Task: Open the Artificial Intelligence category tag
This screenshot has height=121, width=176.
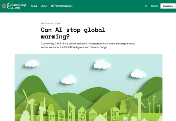Action: [x=51, y=23]
